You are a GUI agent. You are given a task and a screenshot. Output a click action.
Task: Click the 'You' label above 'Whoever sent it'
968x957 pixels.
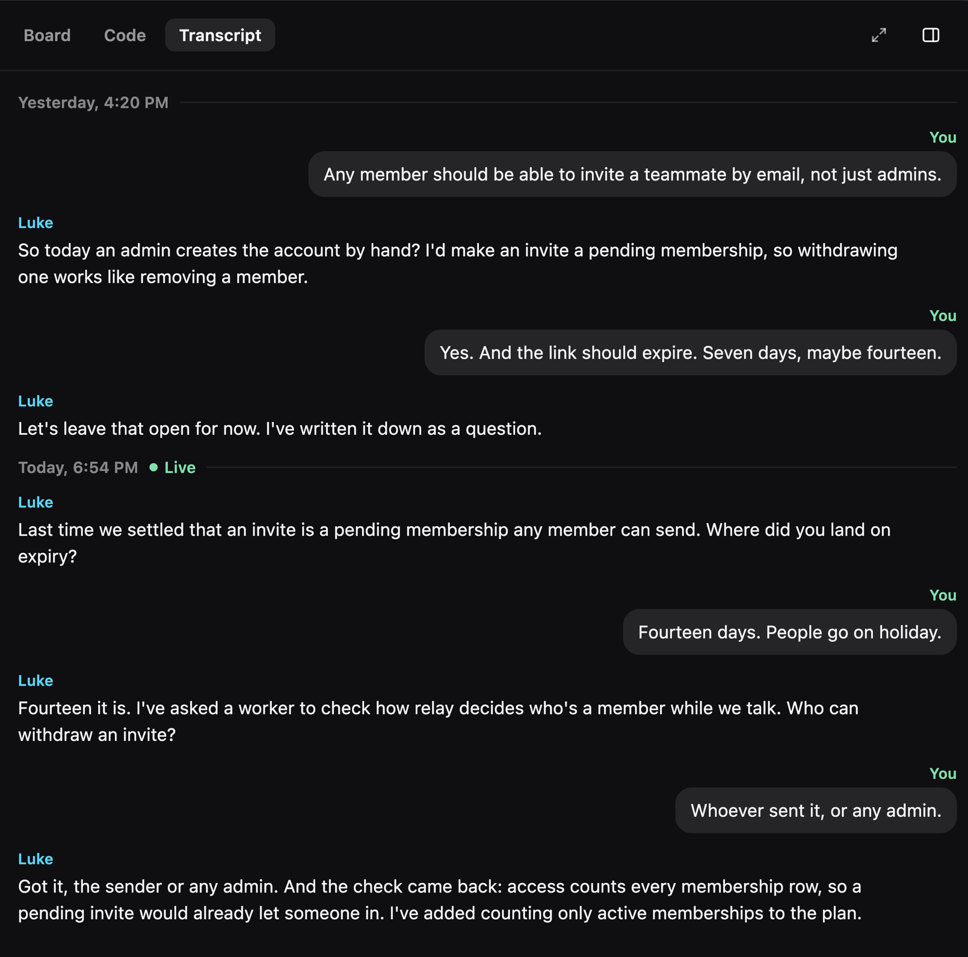coord(943,774)
